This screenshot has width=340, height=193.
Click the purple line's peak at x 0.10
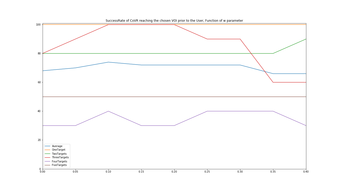click(x=108, y=111)
